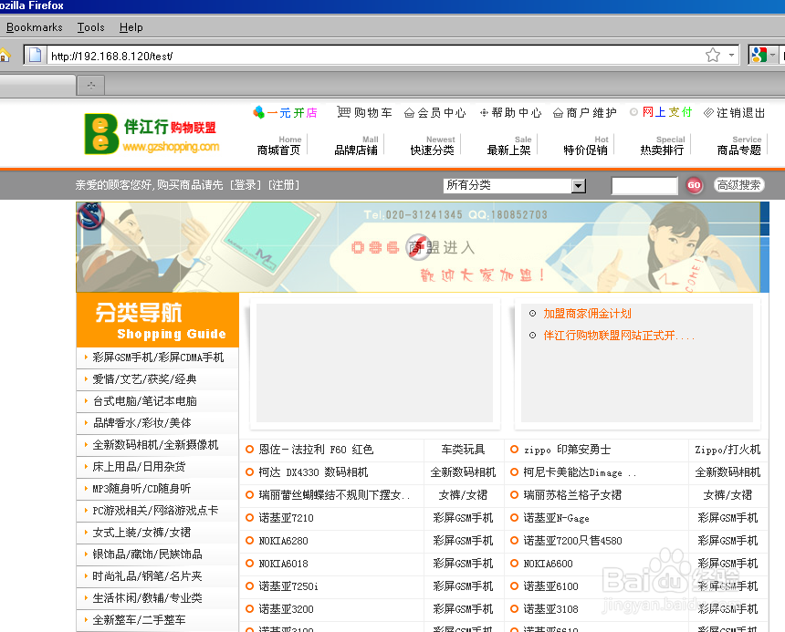Click the 高级搜索 advanced search button
This screenshot has width=785, height=632.
coord(738,185)
